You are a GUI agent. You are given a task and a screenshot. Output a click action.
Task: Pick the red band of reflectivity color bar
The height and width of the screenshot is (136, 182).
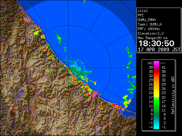tap(156, 72)
